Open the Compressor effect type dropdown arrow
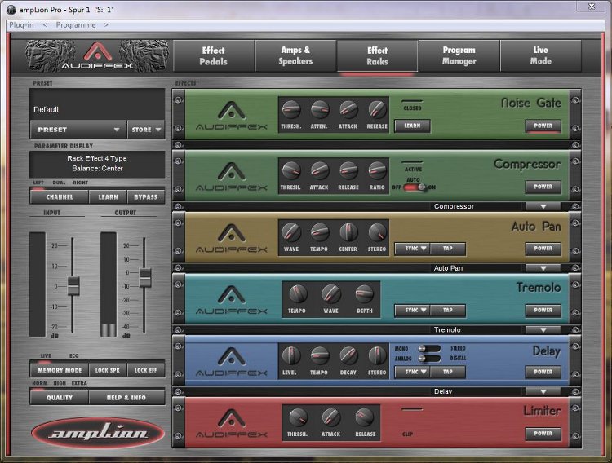 543,207
